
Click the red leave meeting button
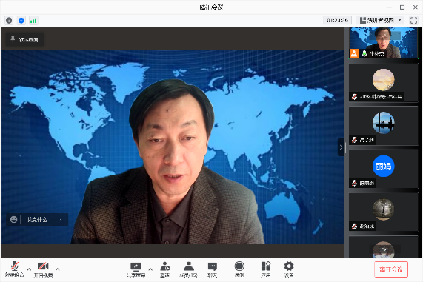tap(391, 269)
